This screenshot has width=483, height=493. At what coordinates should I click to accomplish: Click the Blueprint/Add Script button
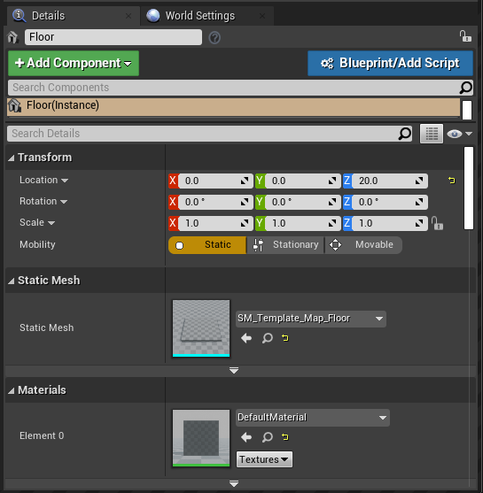tap(390, 63)
